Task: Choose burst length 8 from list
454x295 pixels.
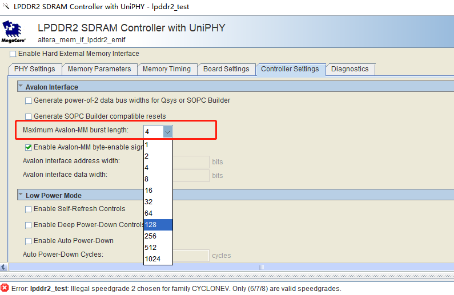Action: [x=158, y=179]
